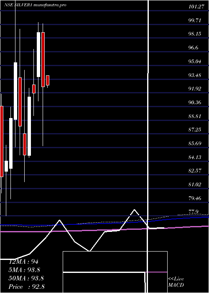Click the 95.04 price axis label
The height and width of the screenshot is (293, 209).
point(195,62)
